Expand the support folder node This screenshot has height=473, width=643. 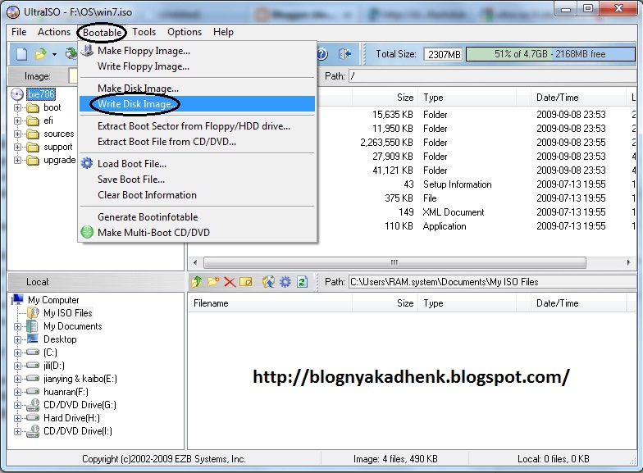pos(18,148)
